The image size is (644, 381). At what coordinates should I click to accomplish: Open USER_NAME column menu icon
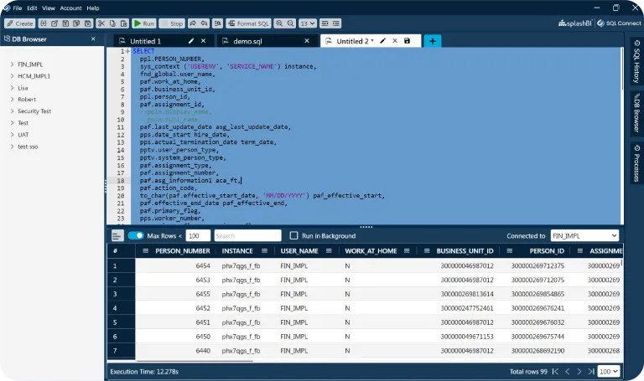329,251
